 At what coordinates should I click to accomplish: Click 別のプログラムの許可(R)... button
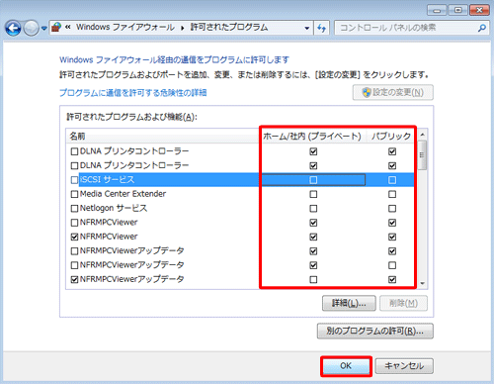(375, 331)
